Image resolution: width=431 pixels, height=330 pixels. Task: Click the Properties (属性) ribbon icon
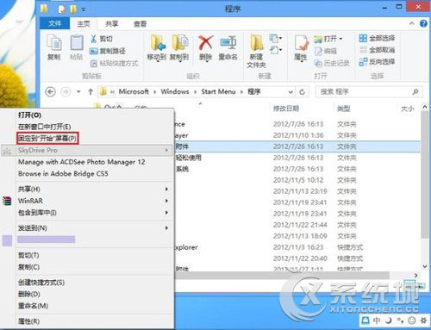click(x=301, y=44)
